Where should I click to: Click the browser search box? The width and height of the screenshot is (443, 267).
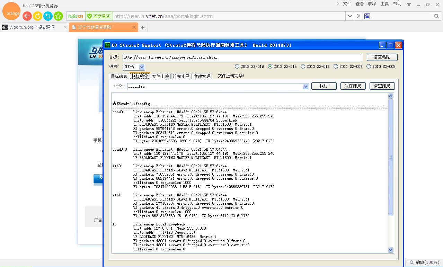pos(402,16)
